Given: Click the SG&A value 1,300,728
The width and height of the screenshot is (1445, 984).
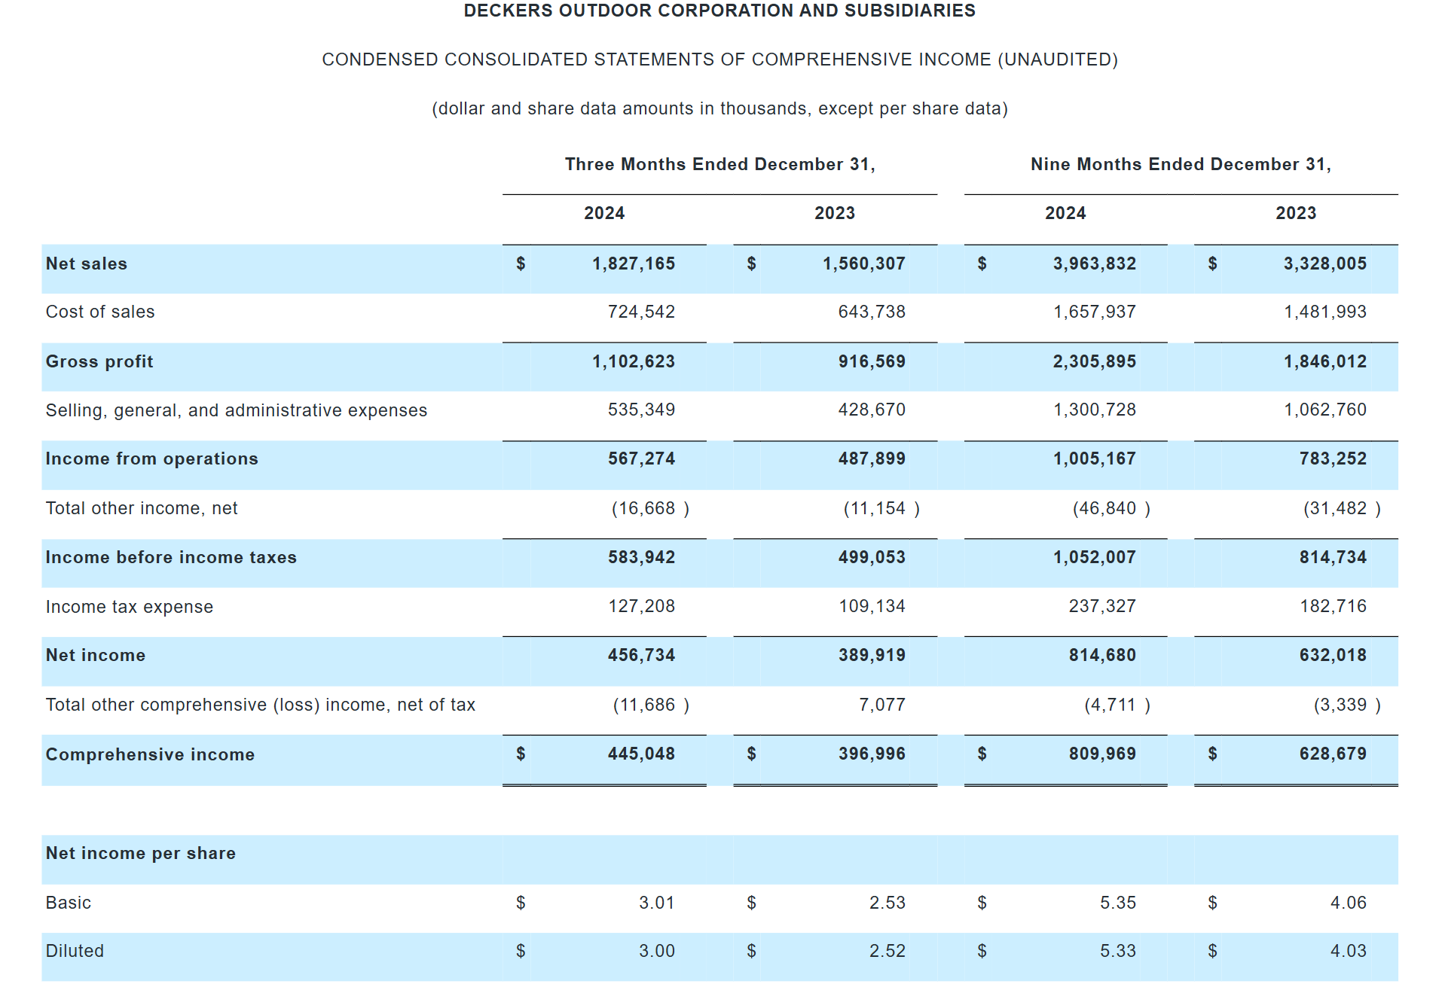Looking at the screenshot, I should (x=1095, y=410).
